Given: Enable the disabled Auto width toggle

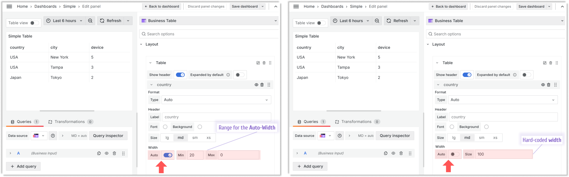Looking at the screenshot, I should tap(454, 154).
